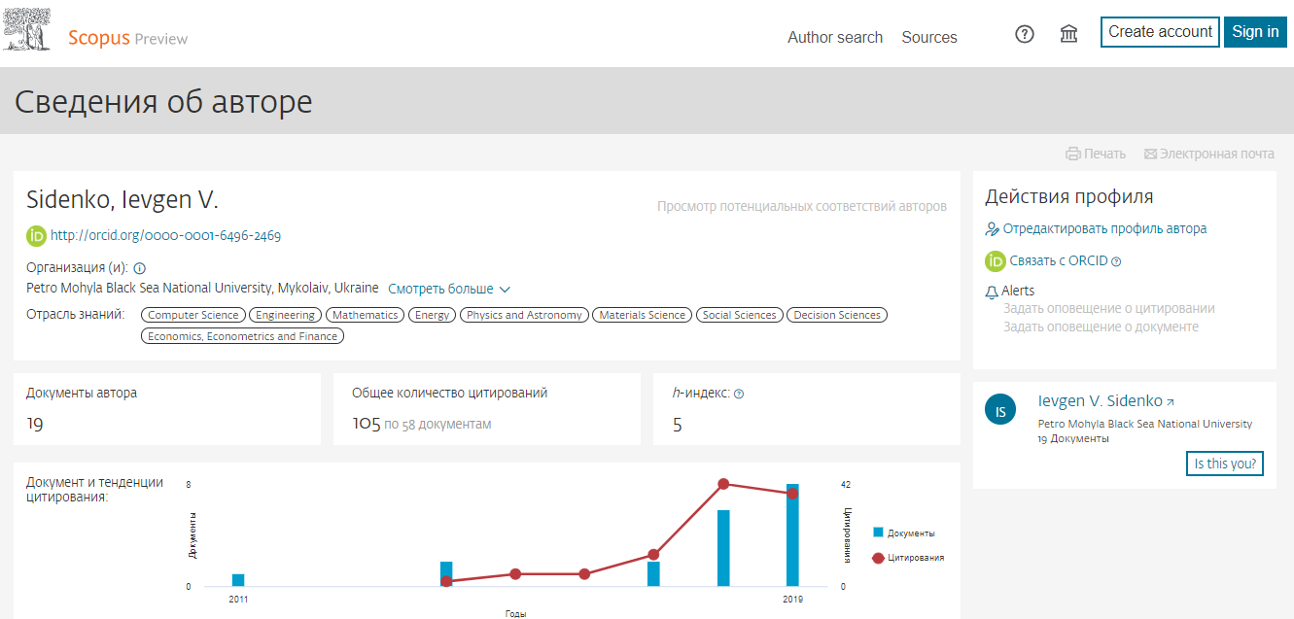Viewport: 1294px width, 619px height.
Task: Click the Is this you? button
Action: (x=1225, y=464)
